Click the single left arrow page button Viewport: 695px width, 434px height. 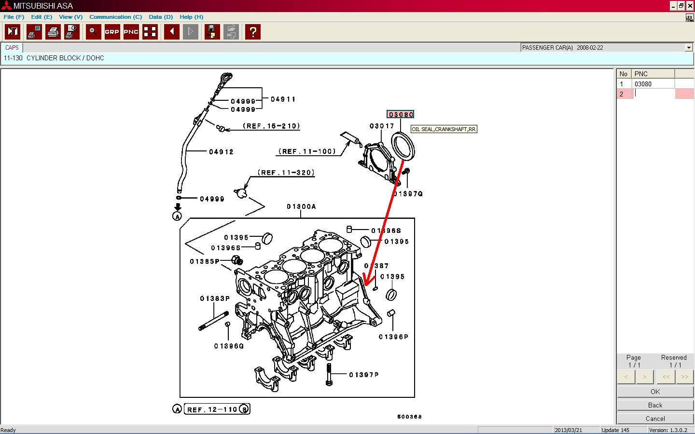coord(626,377)
